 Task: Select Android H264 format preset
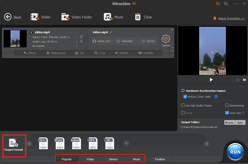click(76, 143)
